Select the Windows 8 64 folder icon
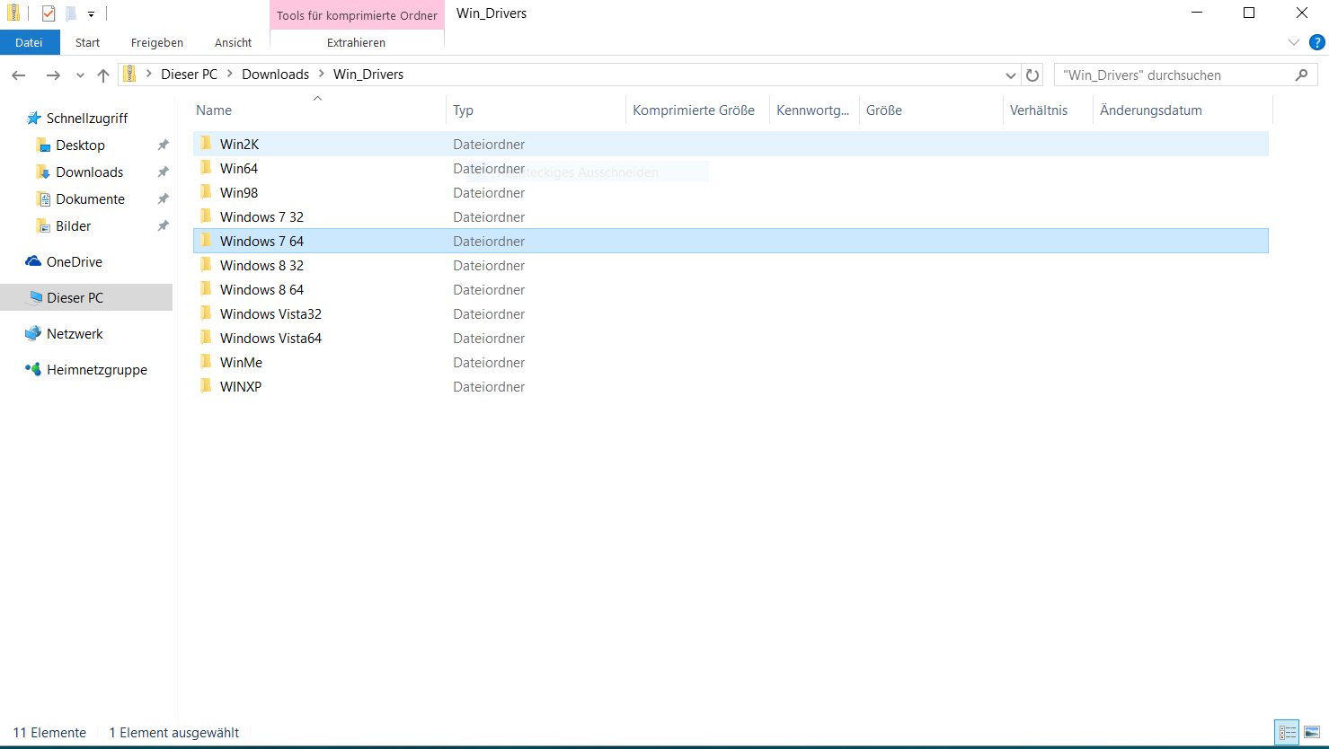Image resolution: width=1329 pixels, height=749 pixels. coord(206,289)
